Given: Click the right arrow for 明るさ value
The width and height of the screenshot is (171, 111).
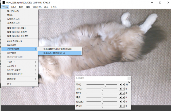Looking at the screenshot, I should pos(123,84).
